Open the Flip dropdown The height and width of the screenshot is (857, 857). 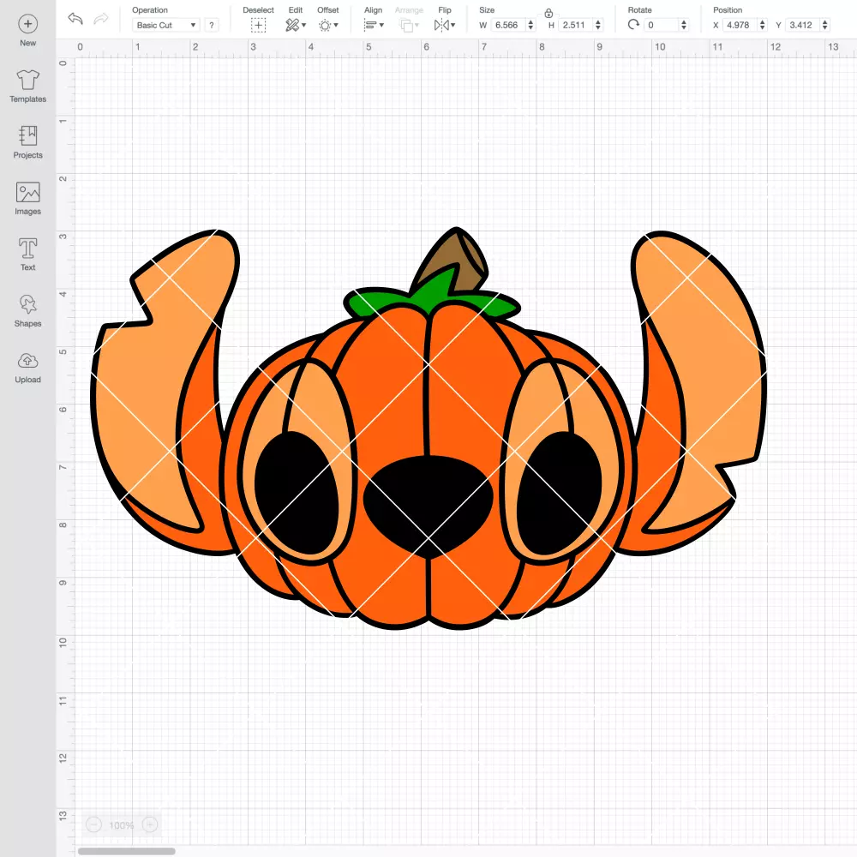click(445, 25)
